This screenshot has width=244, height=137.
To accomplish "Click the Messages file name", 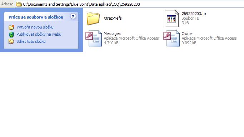I will [112, 34].
